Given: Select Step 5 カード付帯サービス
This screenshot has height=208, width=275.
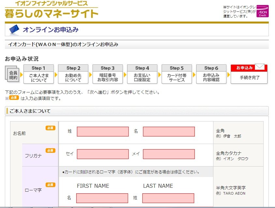Looking at the screenshot, I should point(177,74).
